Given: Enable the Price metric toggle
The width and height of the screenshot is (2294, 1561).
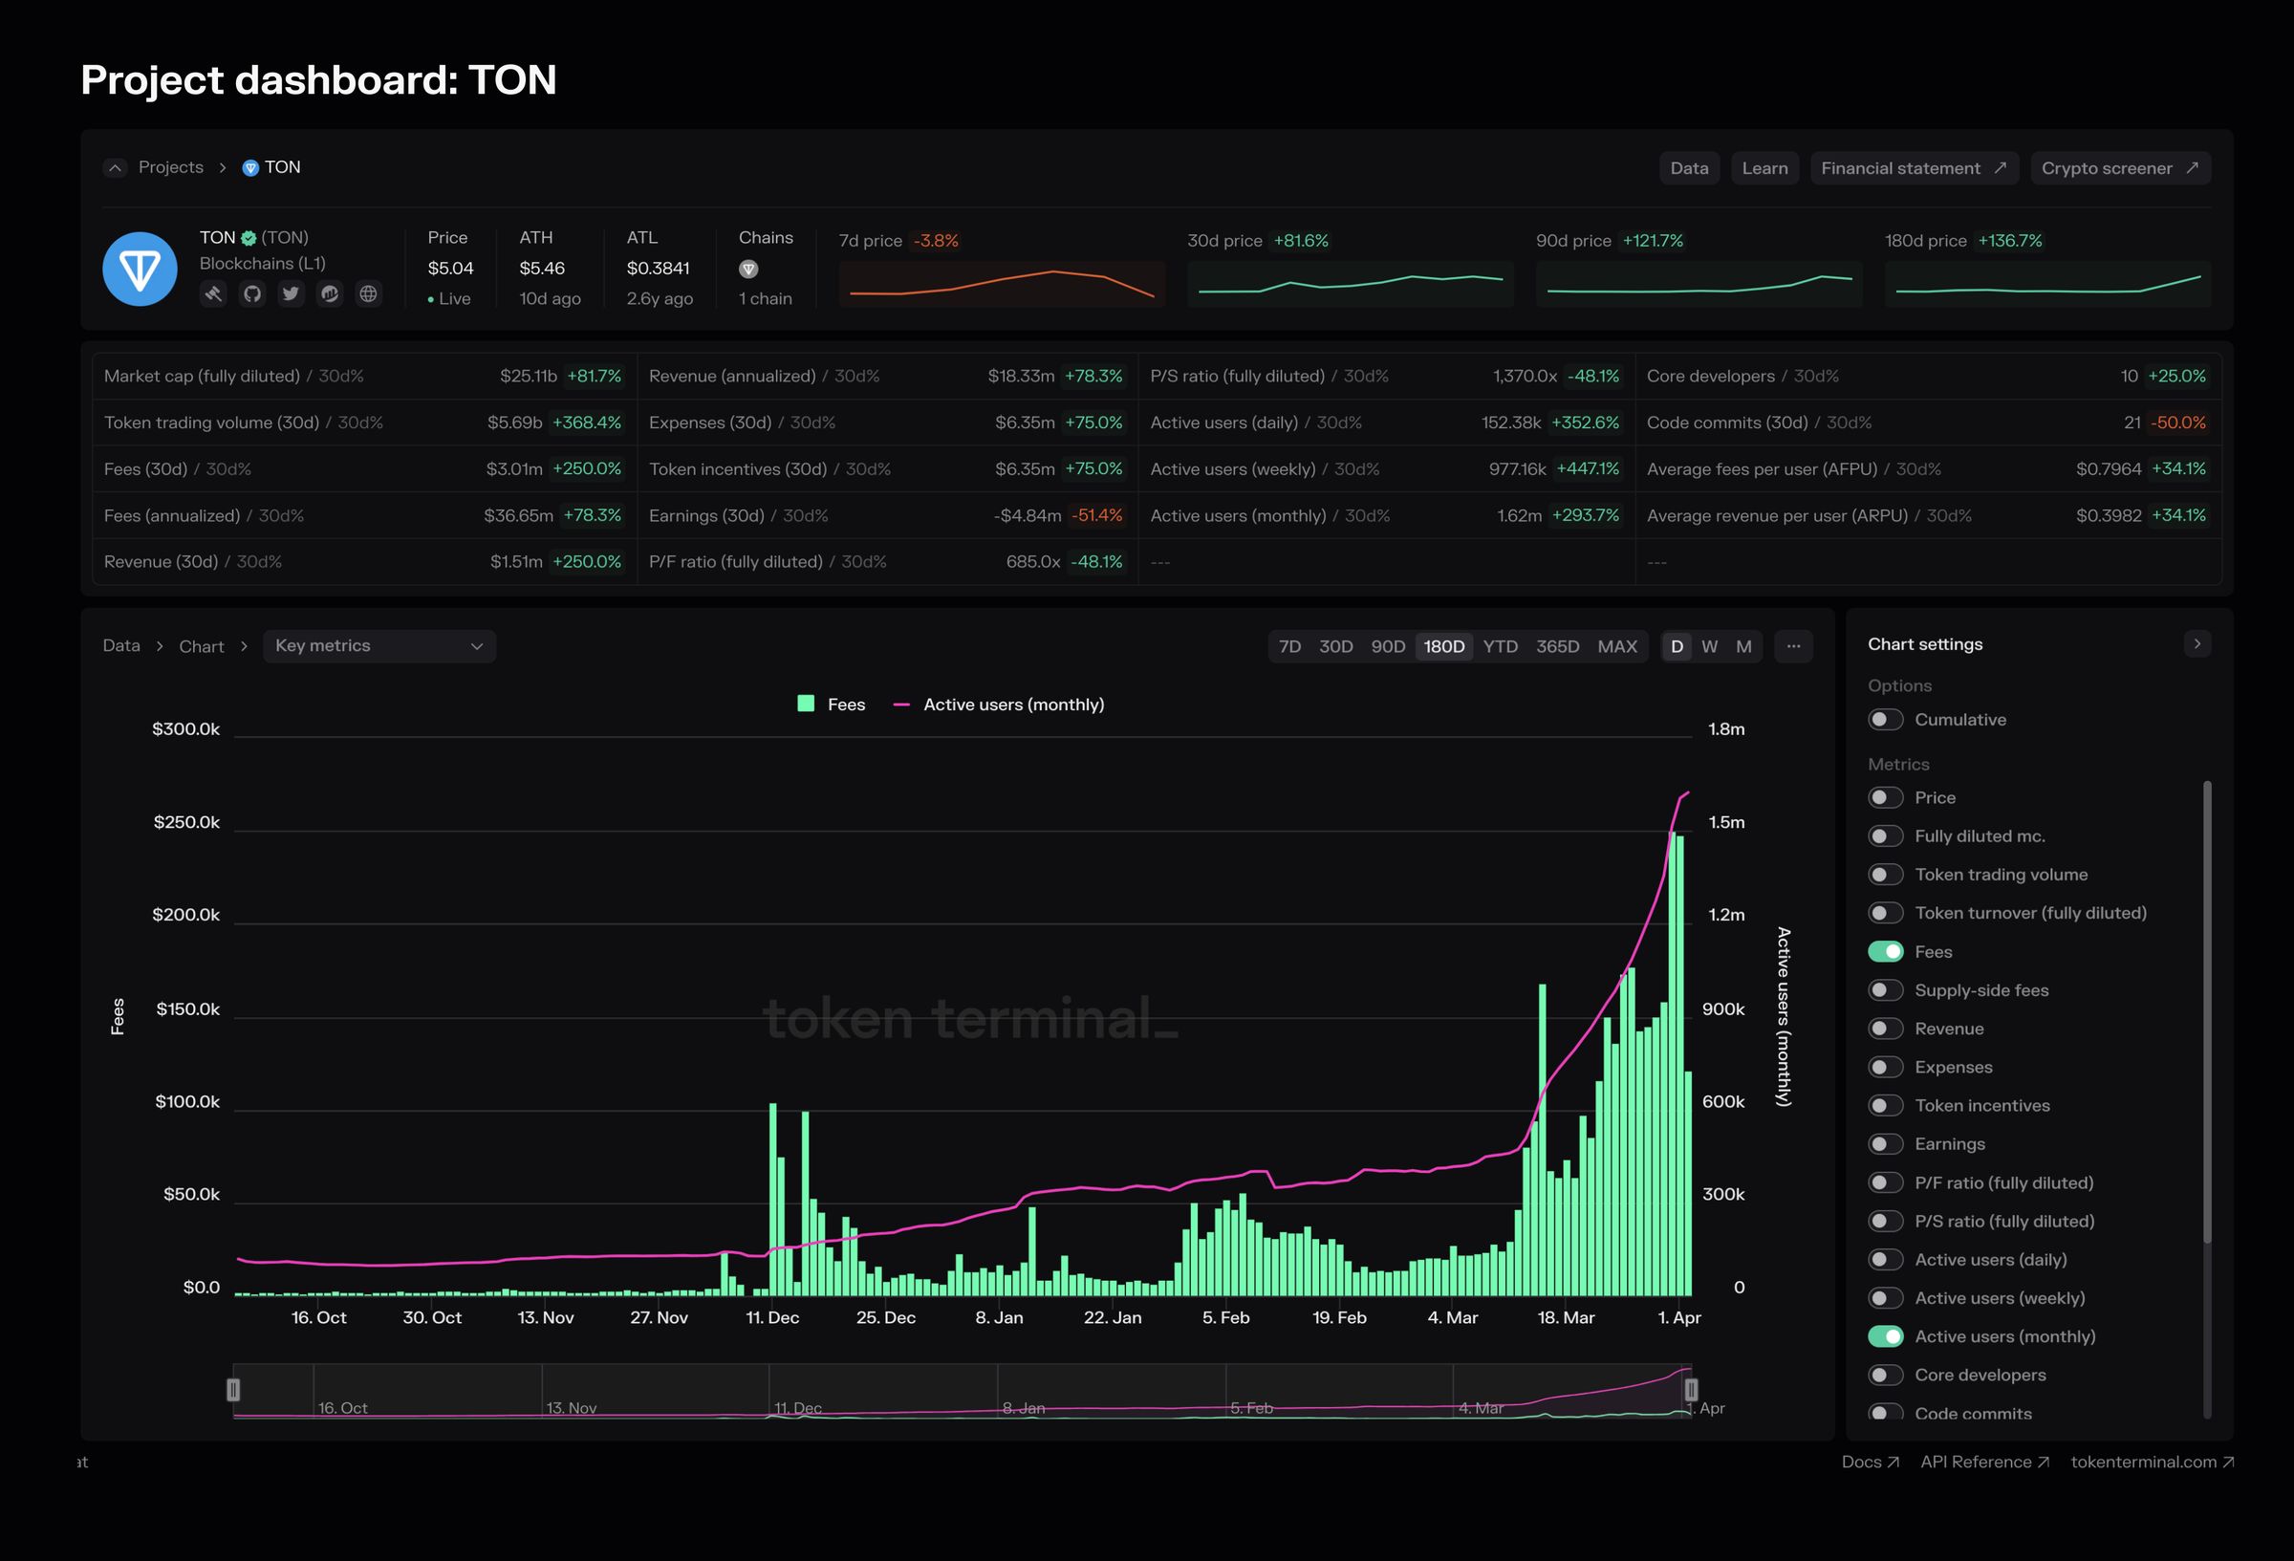Looking at the screenshot, I should point(1884,798).
